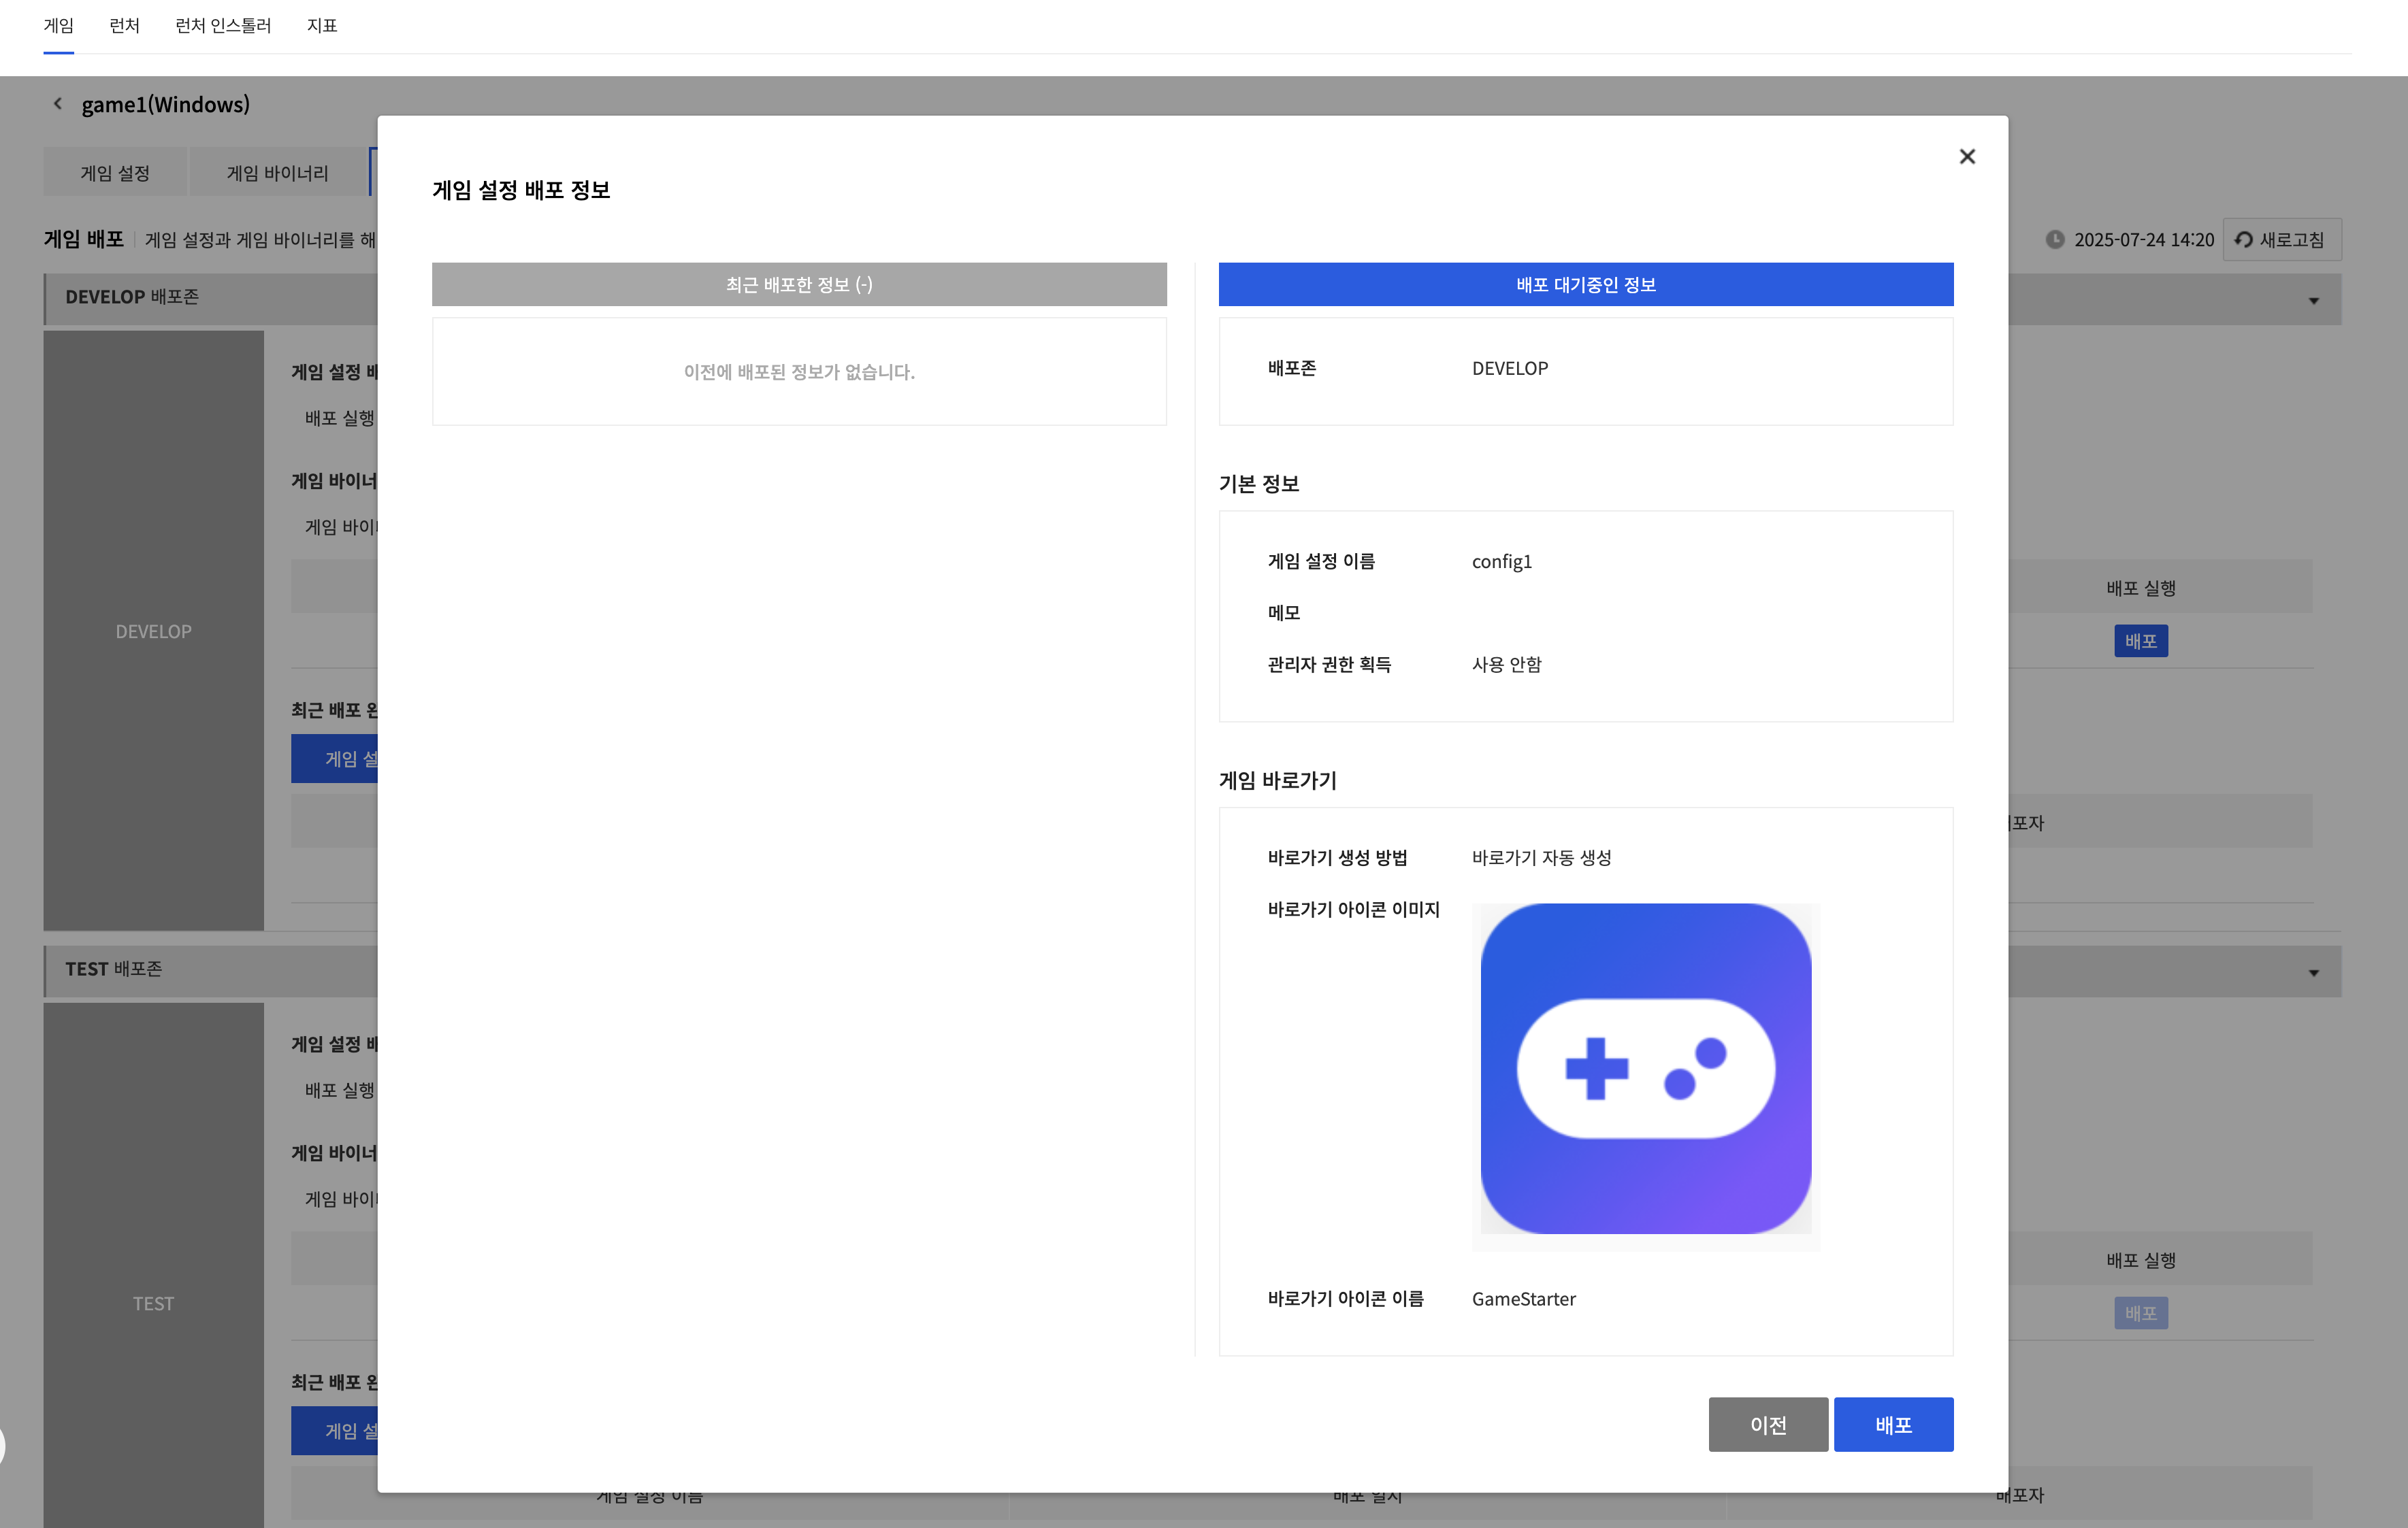Viewport: 2408px width, 1528px height.
Task: Select the 배포 대기중인 정보 header
Action: click(1585, 285)
